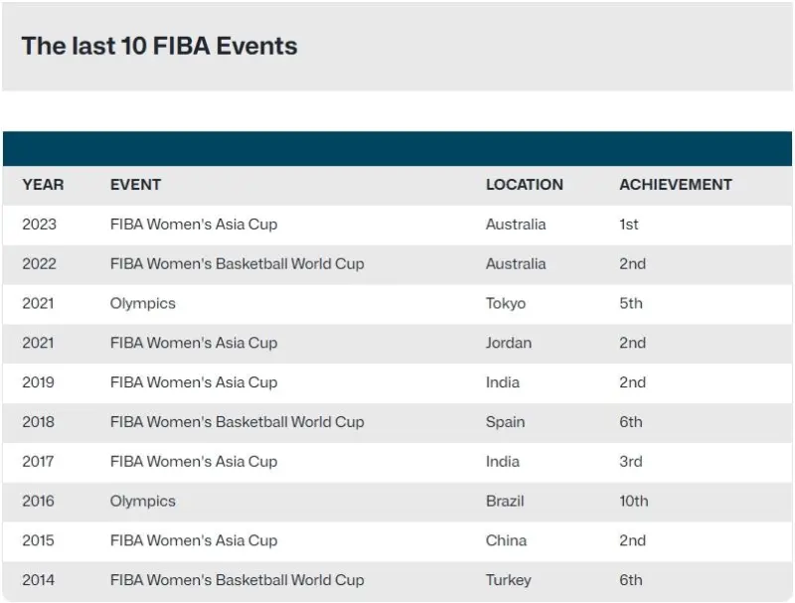Click the Olympics event in Tokyo row
The height and width of the screenshot is (603, 795).
coord(142,304)
